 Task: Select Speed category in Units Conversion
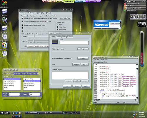click(x=29, y=73)
